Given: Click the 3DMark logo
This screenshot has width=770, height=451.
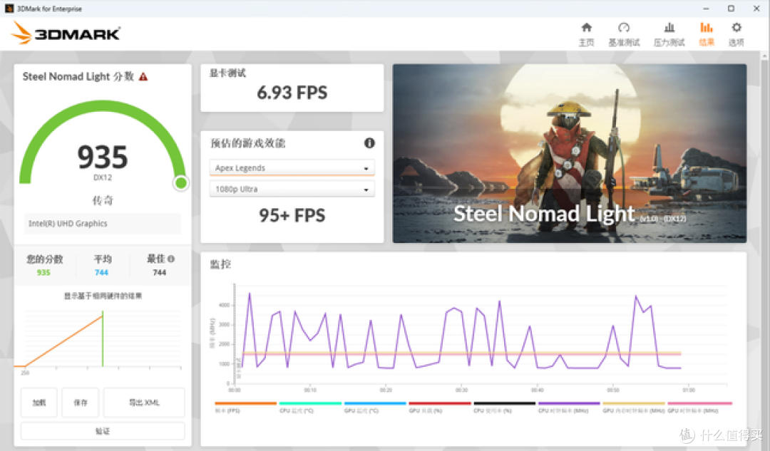Looking at the screenshot, I should coord(66,33).
